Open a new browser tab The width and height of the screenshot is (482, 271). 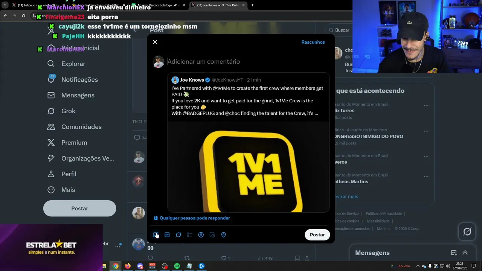252,5
